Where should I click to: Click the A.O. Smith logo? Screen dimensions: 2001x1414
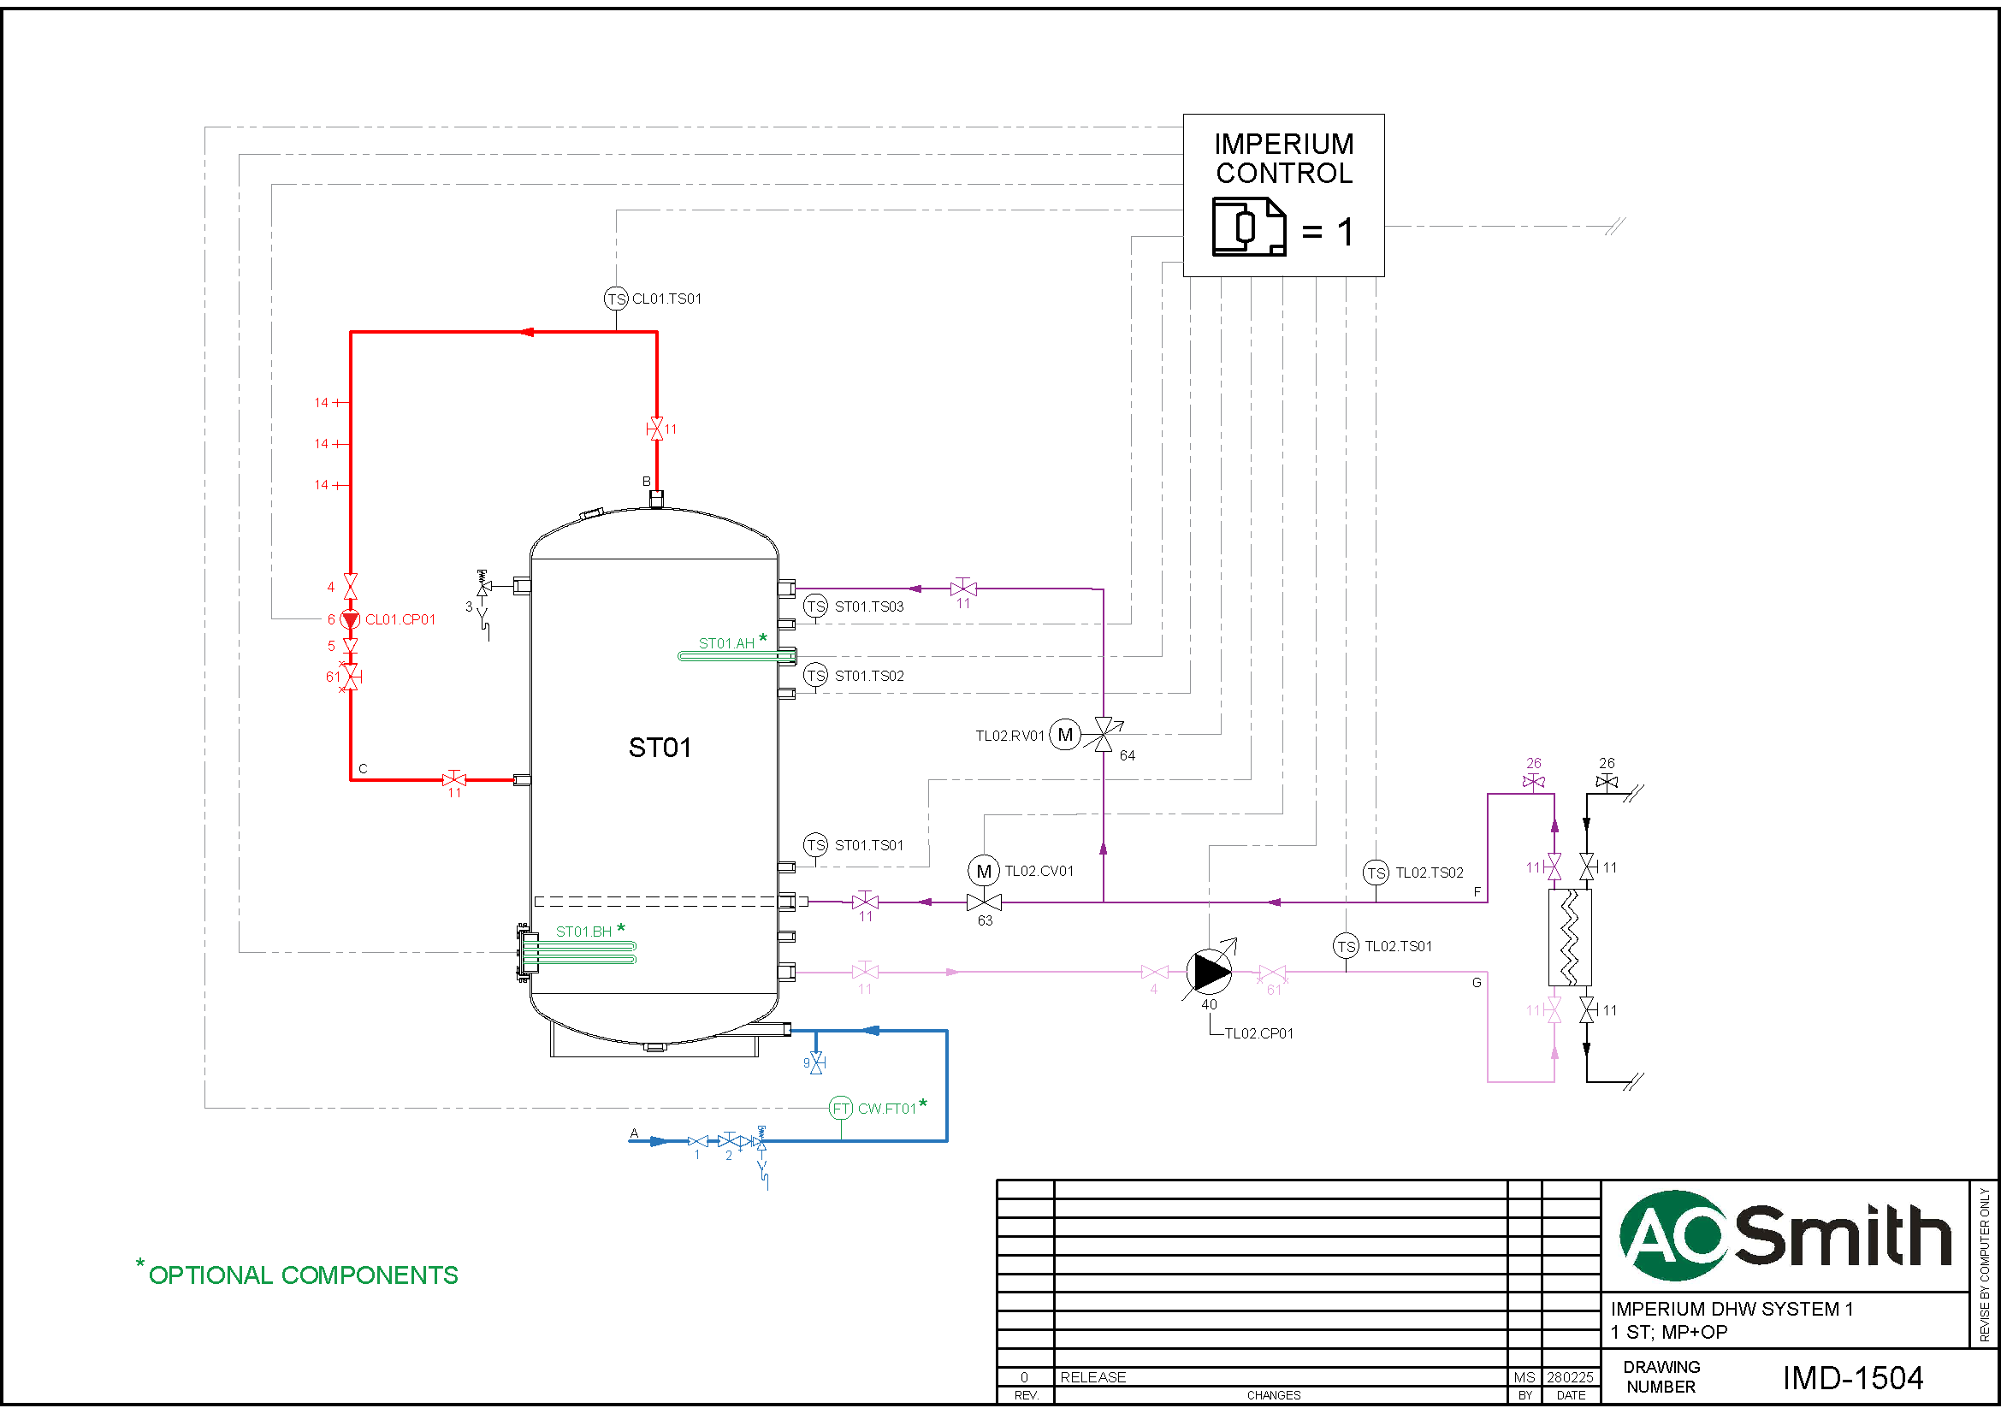point(1784,1235)
